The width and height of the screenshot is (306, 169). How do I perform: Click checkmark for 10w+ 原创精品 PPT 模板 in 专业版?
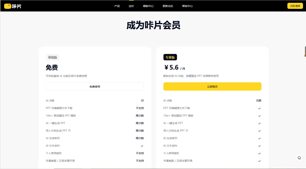(x=259, y=116)
